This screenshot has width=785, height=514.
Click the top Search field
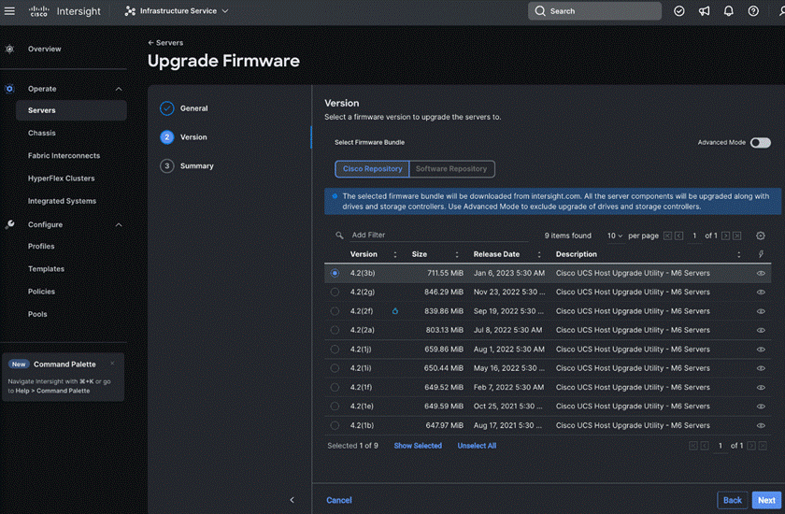coord(594,11)
